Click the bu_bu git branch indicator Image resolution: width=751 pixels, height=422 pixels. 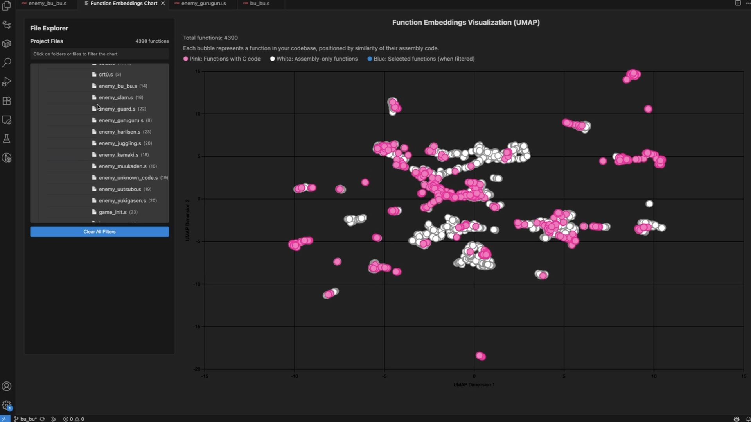pyautogui.click(x=26, y=419)
